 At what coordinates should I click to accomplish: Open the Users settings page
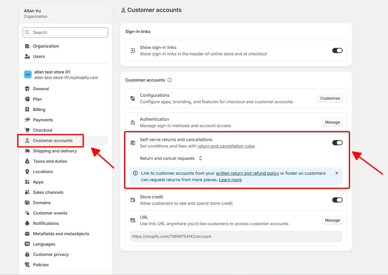point(65,57)
